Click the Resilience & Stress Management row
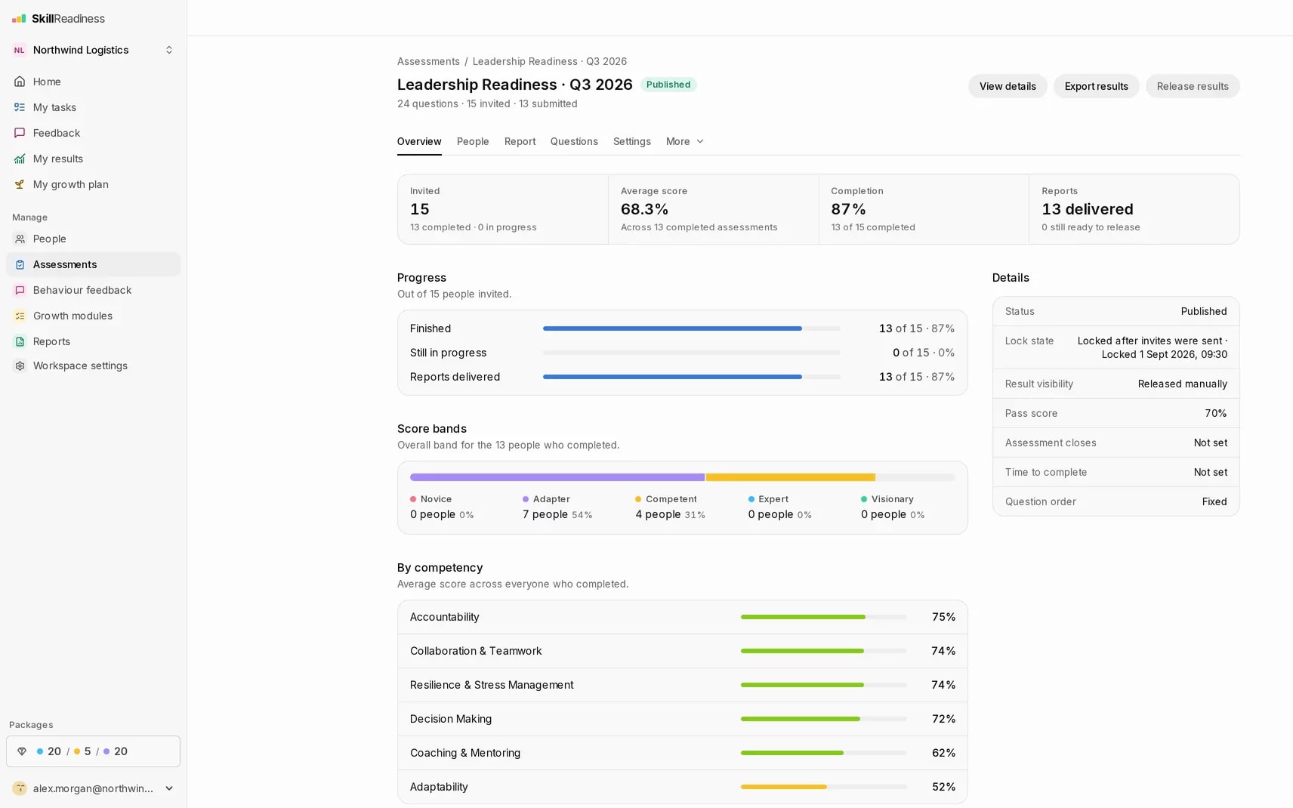Image resolution: width=1293 pixels, height=808 pixels. click(x=683, y=685)
